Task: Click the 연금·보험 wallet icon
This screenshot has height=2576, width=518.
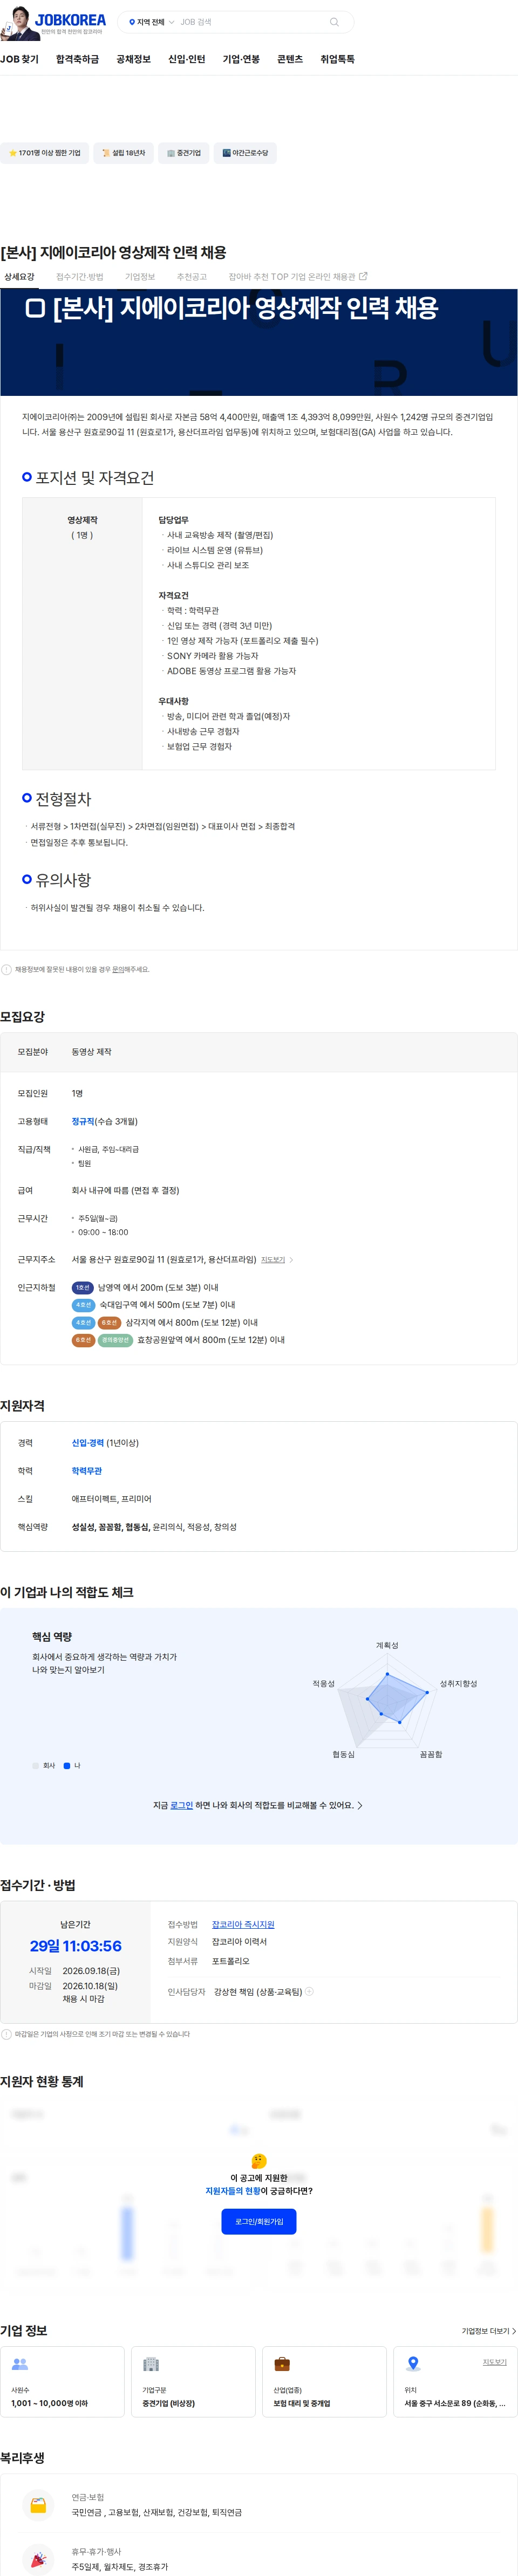Action: coord(38,2504)
